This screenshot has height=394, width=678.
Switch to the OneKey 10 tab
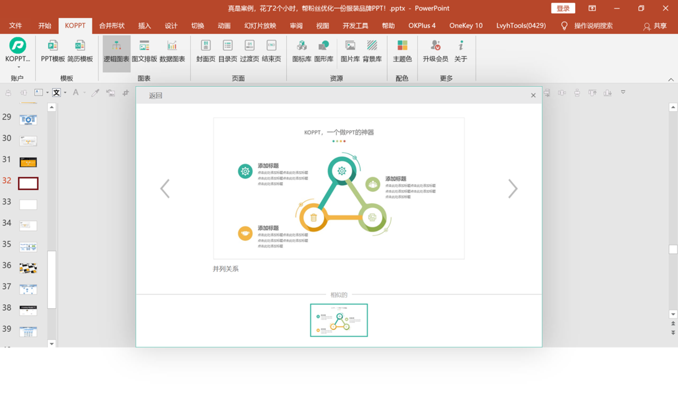466,26
